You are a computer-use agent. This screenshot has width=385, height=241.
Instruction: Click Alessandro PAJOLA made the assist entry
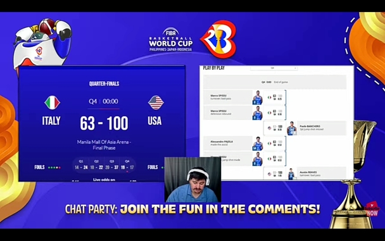pyautogui.click(x=228, y=143)
